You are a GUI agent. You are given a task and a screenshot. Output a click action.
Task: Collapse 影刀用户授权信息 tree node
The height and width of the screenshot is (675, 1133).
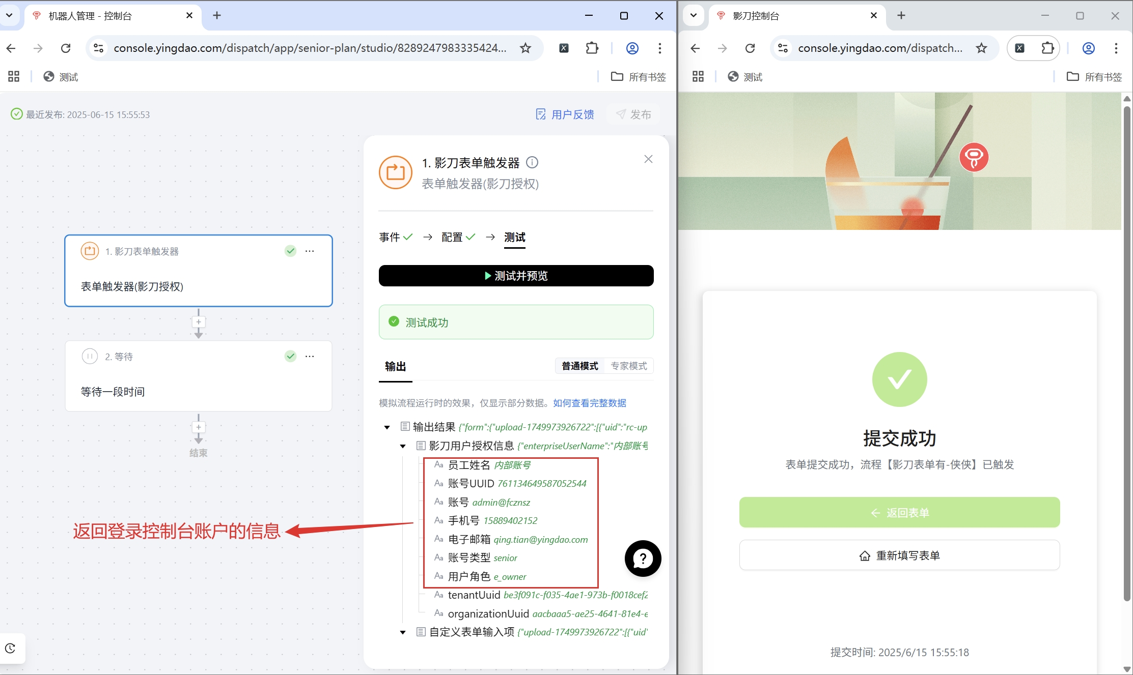(x=403, y=446)
